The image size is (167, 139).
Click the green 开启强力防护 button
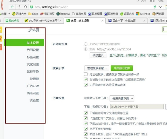(x=122, y=68)
